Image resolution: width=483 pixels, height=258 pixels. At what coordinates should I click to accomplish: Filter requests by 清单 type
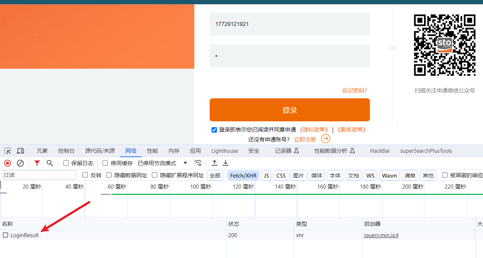pyautogui.click(x=410, y=175)
